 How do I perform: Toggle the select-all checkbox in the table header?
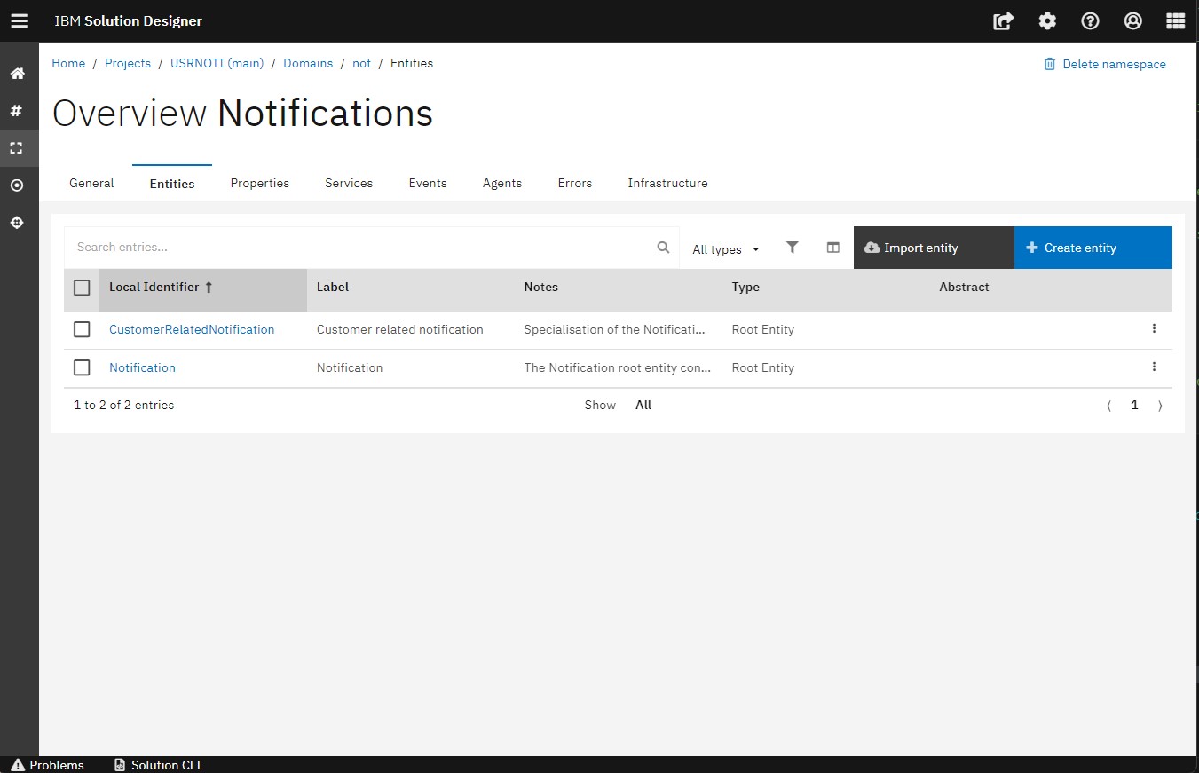(82, 288)
